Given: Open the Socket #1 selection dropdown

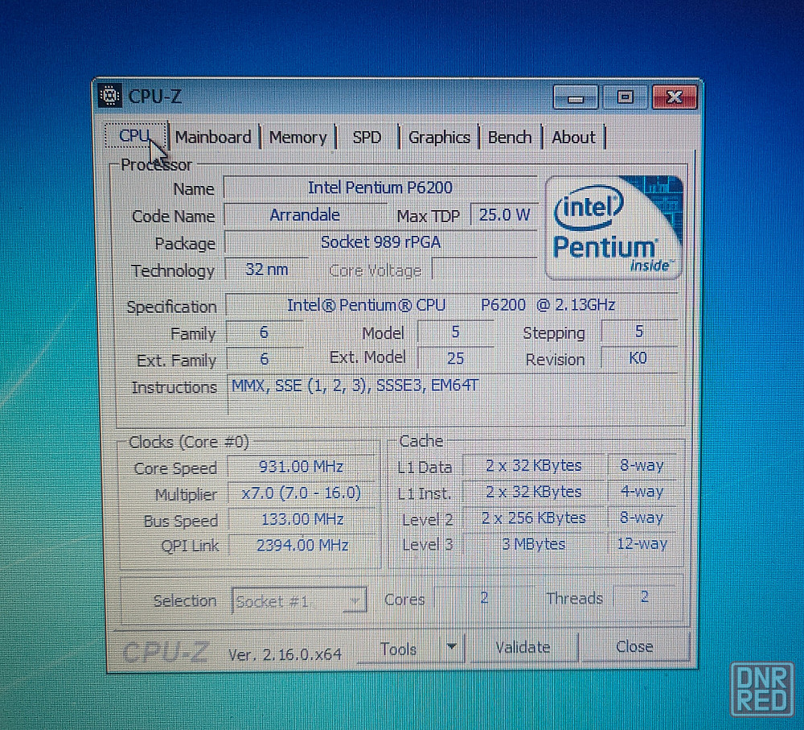Looking at the screenshot, I should (x=299, y=600).
